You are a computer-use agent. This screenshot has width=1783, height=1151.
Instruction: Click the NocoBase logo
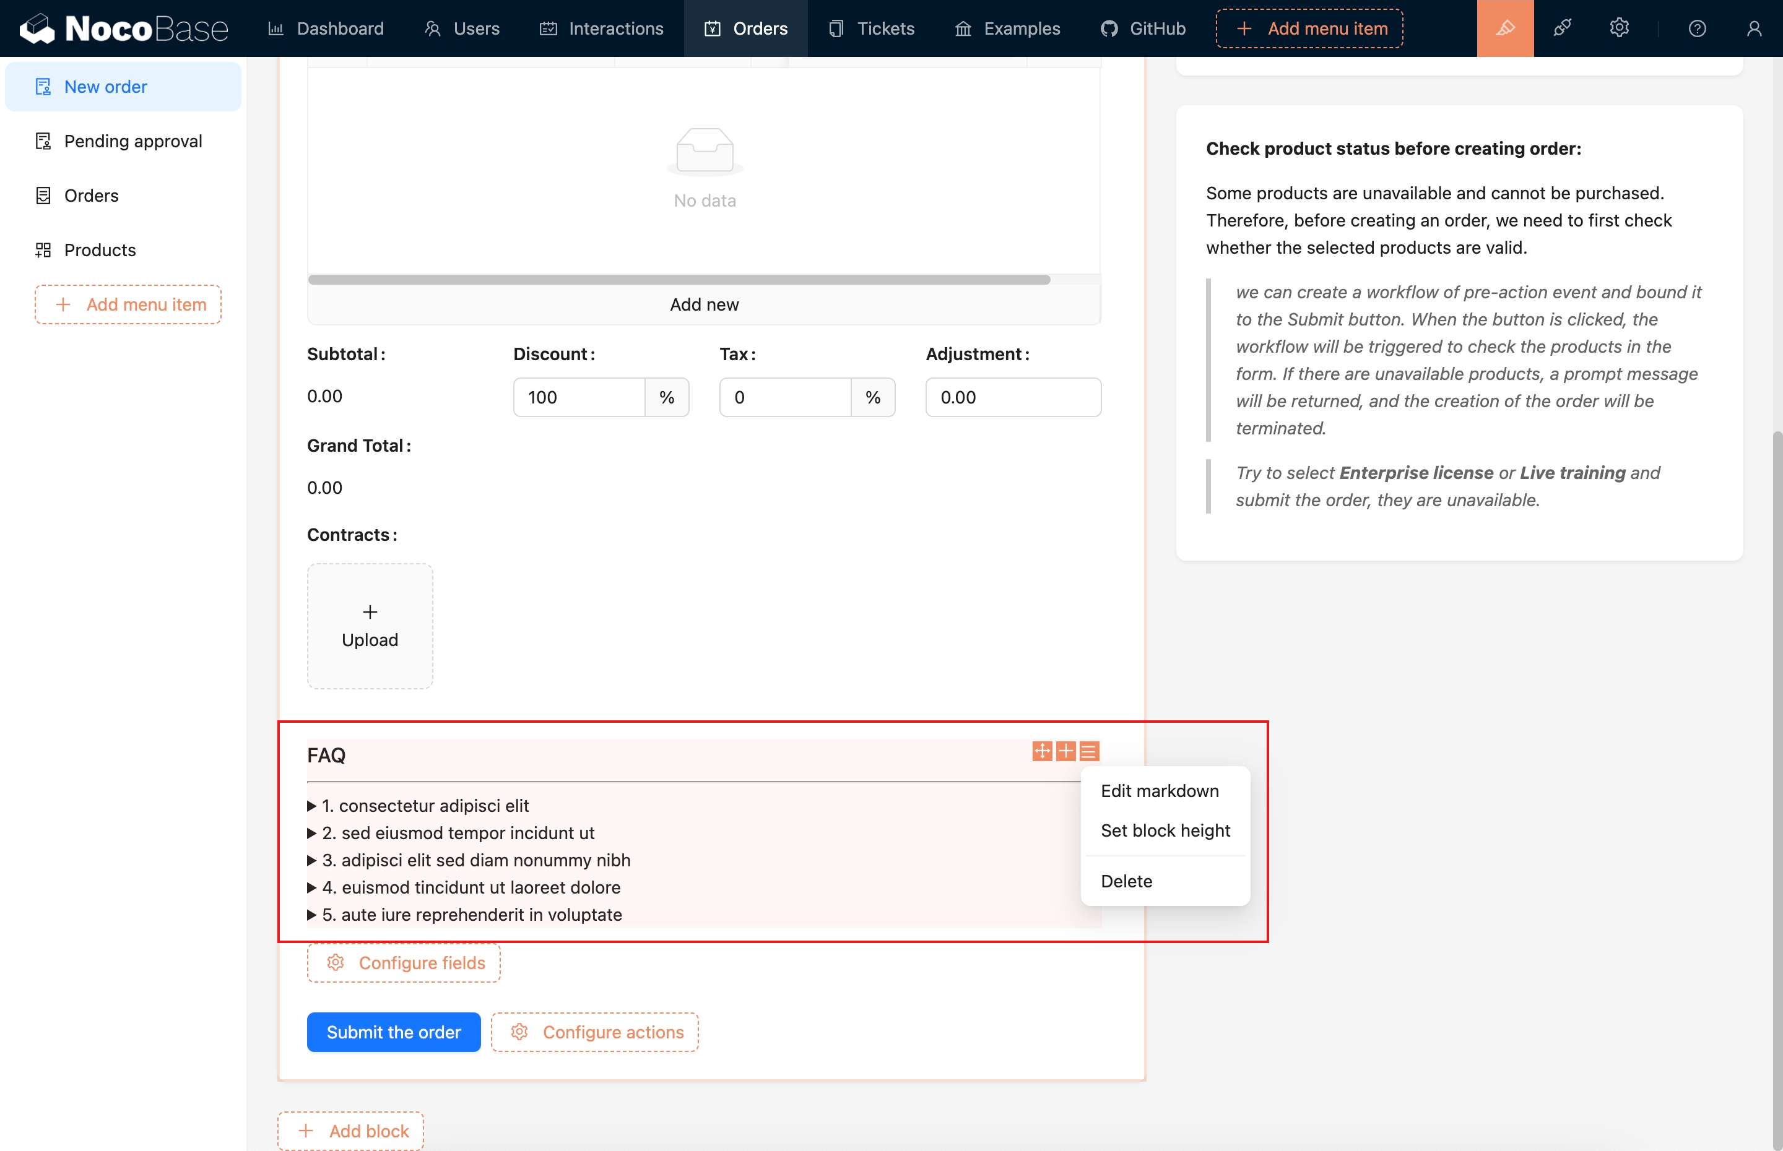coord(123,28)
